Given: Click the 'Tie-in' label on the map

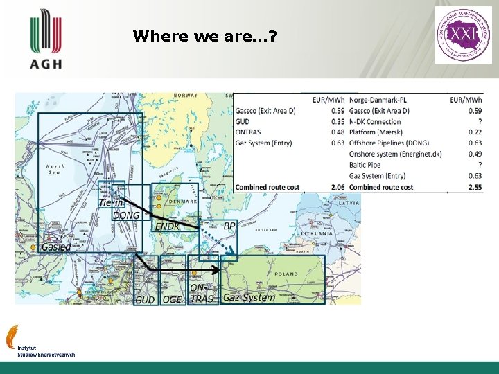Looking at the screenshot, I should tap(110, 202).
